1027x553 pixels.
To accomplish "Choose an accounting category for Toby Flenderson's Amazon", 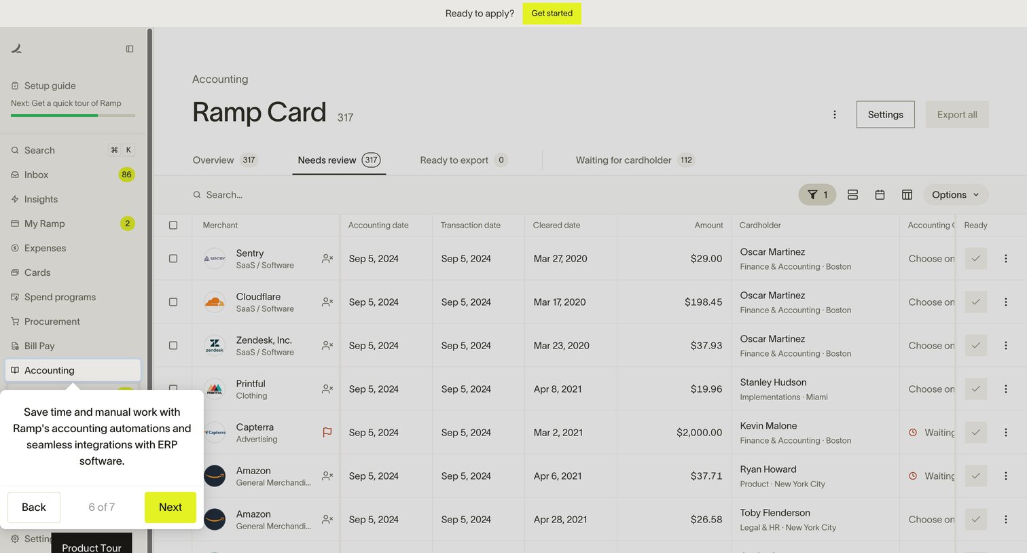I will pos(931,520).
